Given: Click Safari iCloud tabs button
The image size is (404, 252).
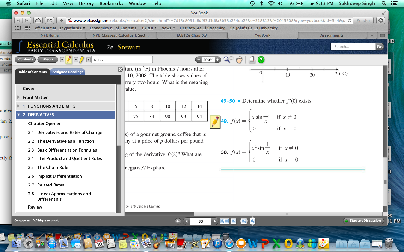Looking at the screenshot, I should (x=38, y=20).
